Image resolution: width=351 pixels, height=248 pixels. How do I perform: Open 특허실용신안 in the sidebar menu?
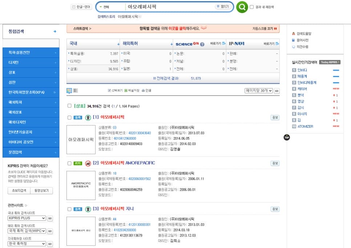[31, 52]
